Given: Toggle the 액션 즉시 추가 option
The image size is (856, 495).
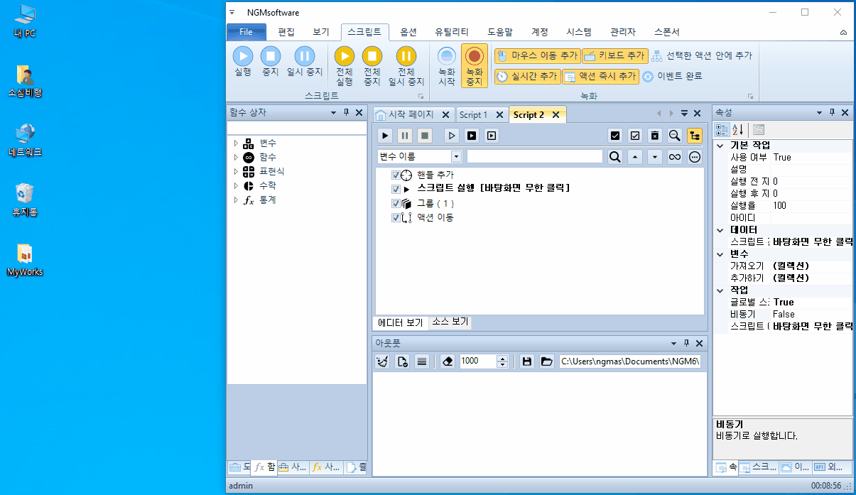Looking at the screenshot, I should coord(601,76).
